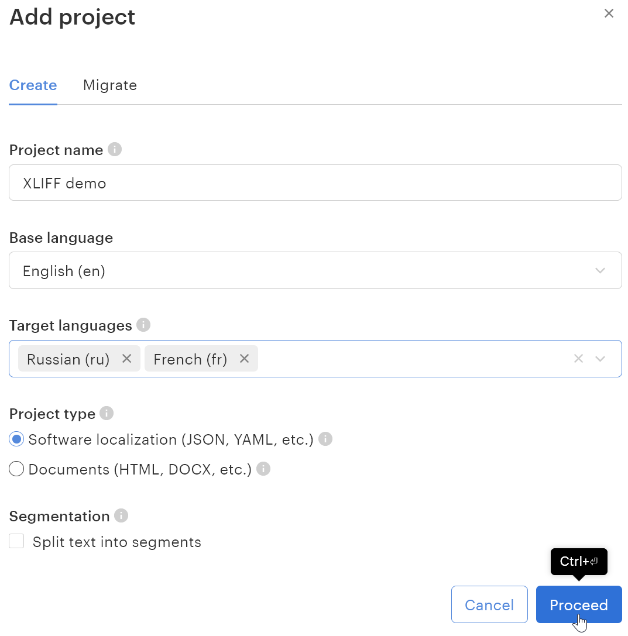Select the Create tab

(x=33, y=85)
